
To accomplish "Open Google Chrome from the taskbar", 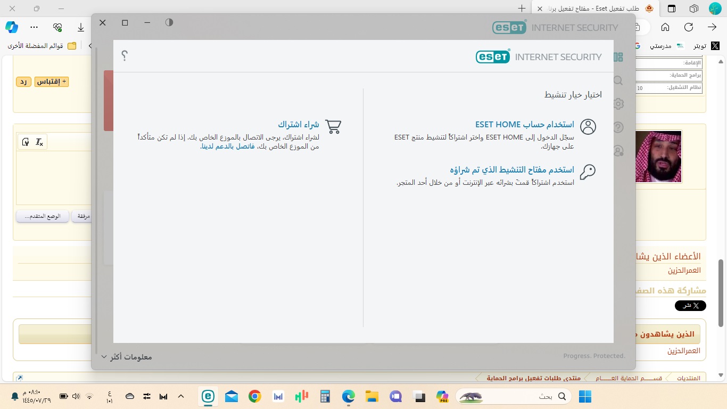I will [254, 396].
